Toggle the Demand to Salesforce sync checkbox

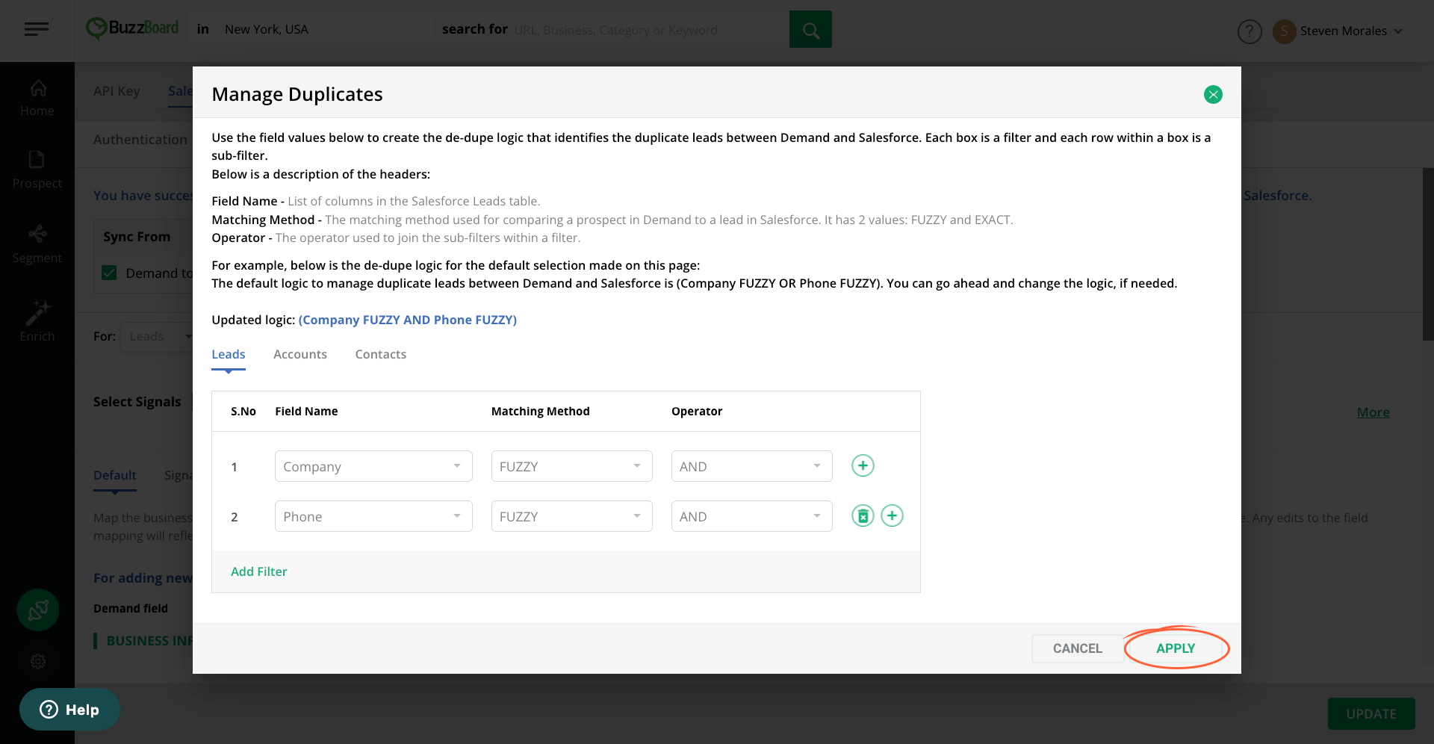click(x=109, y=273)
